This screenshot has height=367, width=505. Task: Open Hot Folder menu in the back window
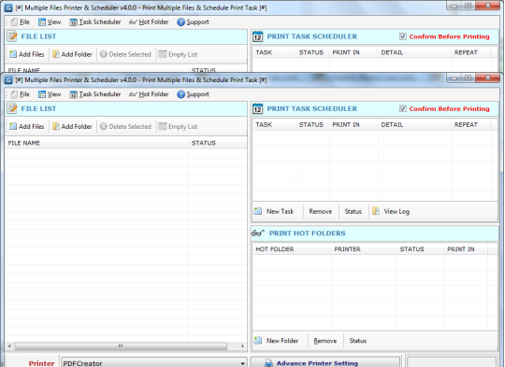click(149, 22)
